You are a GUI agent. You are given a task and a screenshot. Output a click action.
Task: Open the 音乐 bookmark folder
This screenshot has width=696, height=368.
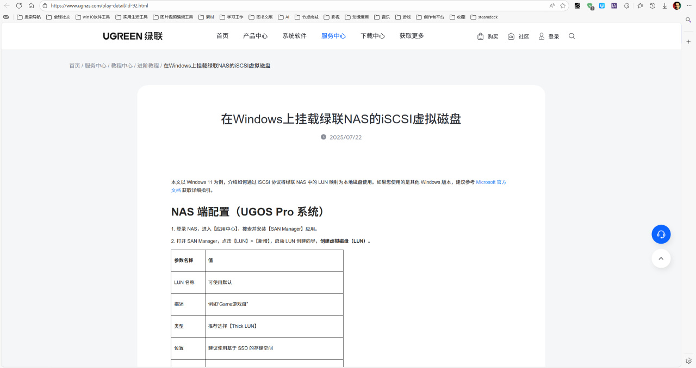382,17
